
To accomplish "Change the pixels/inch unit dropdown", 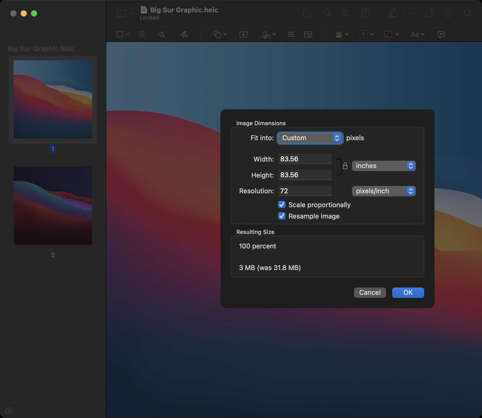I will click(384, 191).
